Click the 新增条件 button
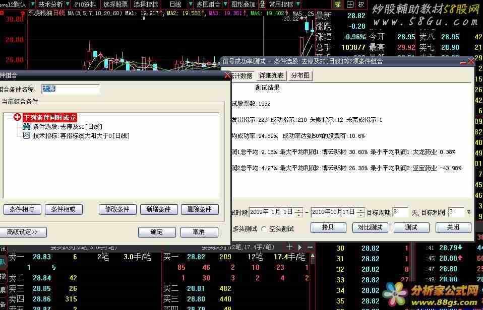 point(159,209)
